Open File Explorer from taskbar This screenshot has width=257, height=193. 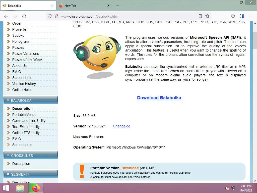click(20, 188)
